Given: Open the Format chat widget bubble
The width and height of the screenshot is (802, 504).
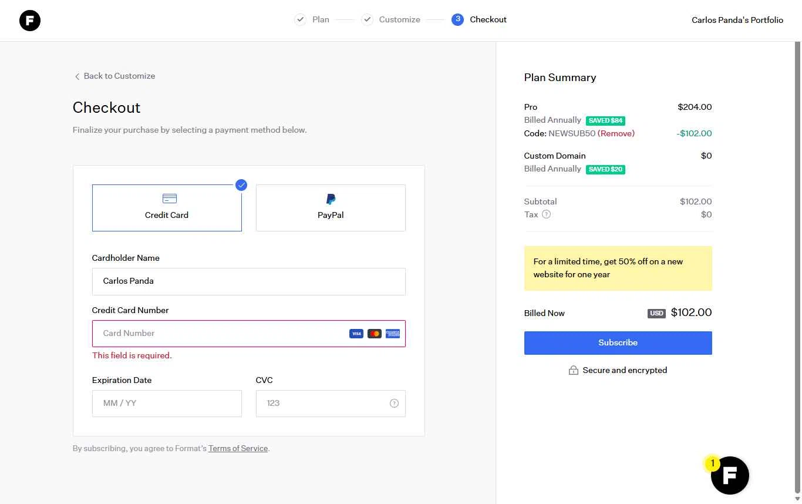Looking at the screenshot, I should pos(730,475).
